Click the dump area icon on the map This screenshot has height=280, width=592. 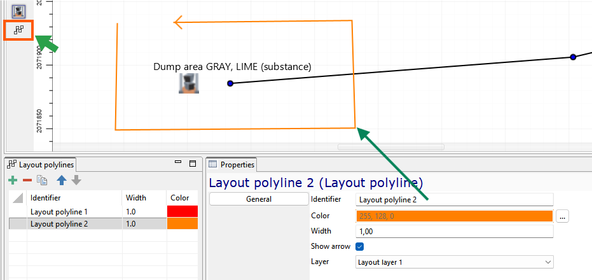pyautogui.click(x=189, y=83)
